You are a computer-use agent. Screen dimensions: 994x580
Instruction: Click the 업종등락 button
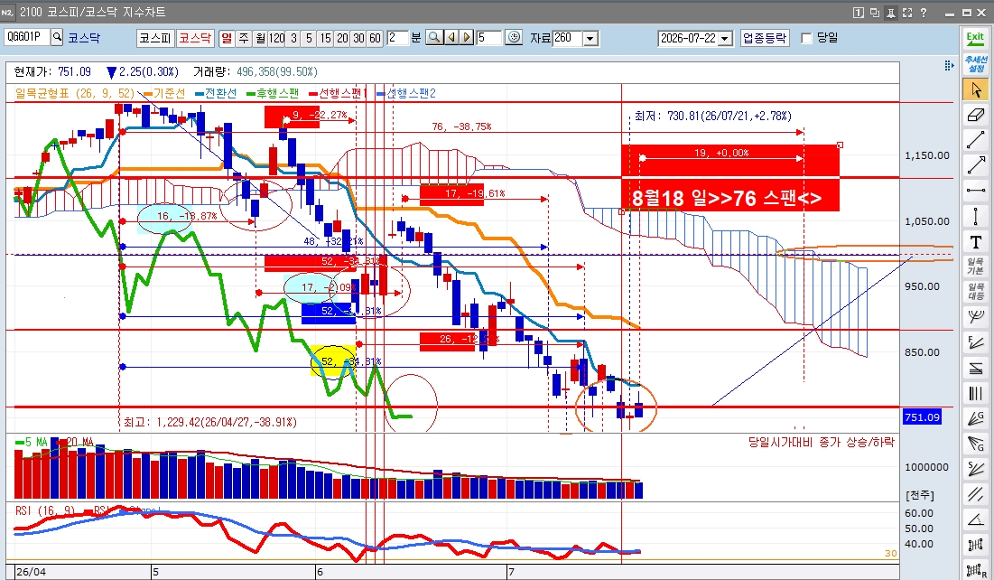(765, 38)
